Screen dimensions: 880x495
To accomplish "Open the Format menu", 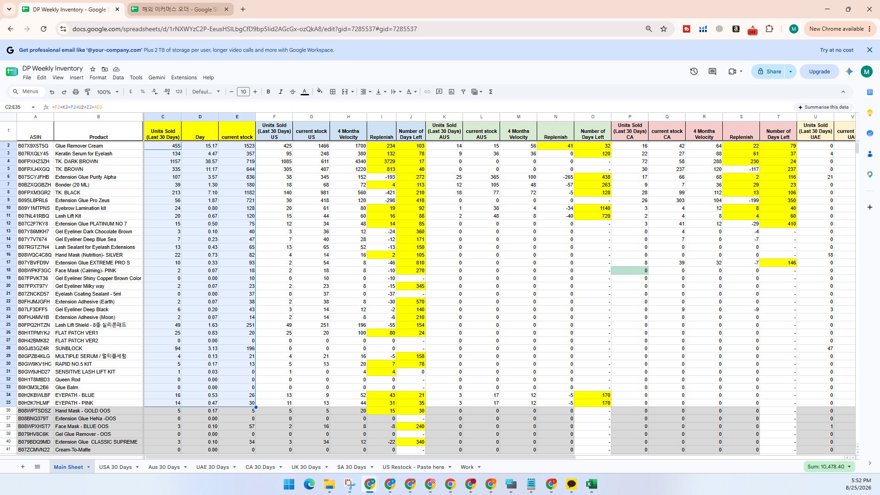I will tap(98, 77).
